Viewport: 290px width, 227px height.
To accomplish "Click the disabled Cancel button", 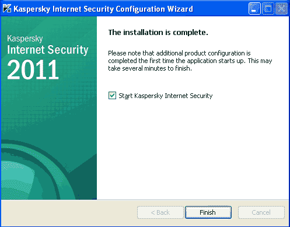I will [x=261, y=212].
